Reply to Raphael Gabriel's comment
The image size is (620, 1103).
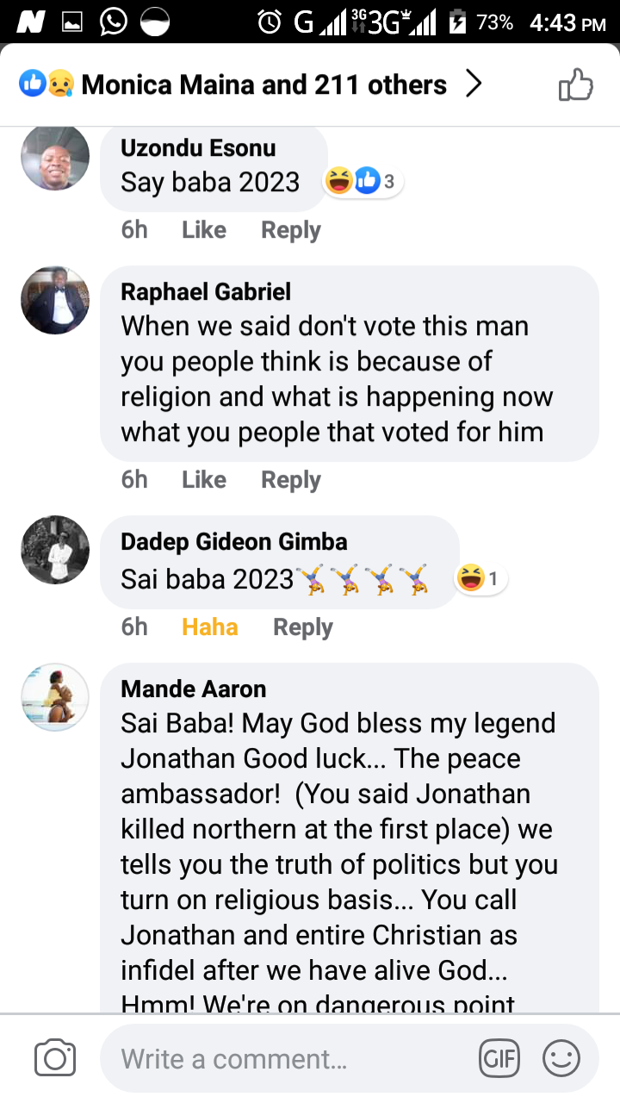291,480
